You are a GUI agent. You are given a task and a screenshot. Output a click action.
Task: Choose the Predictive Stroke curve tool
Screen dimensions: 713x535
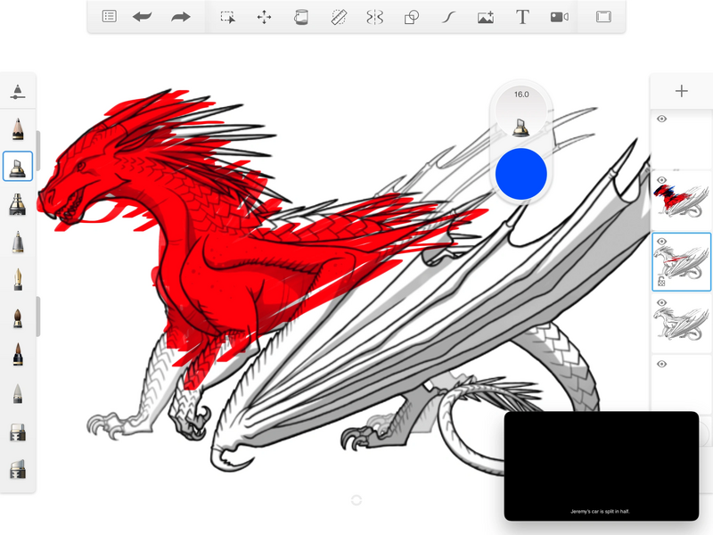point(449,17)
